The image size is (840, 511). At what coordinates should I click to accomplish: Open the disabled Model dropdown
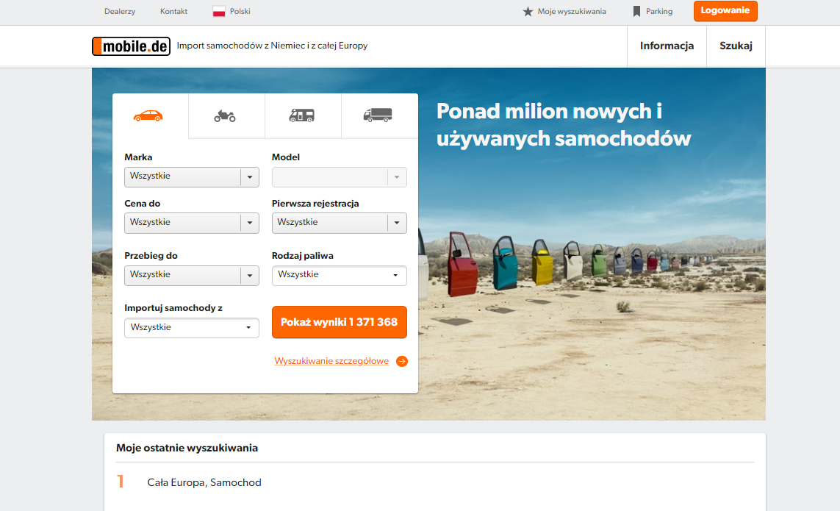[339, 177]
